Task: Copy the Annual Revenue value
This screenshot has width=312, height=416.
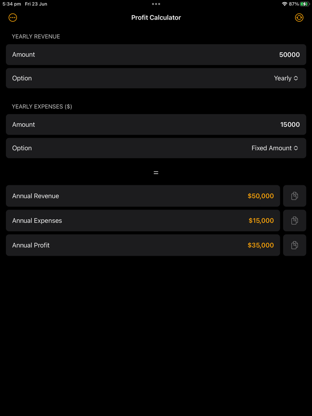Action: (x=295, y=196)
